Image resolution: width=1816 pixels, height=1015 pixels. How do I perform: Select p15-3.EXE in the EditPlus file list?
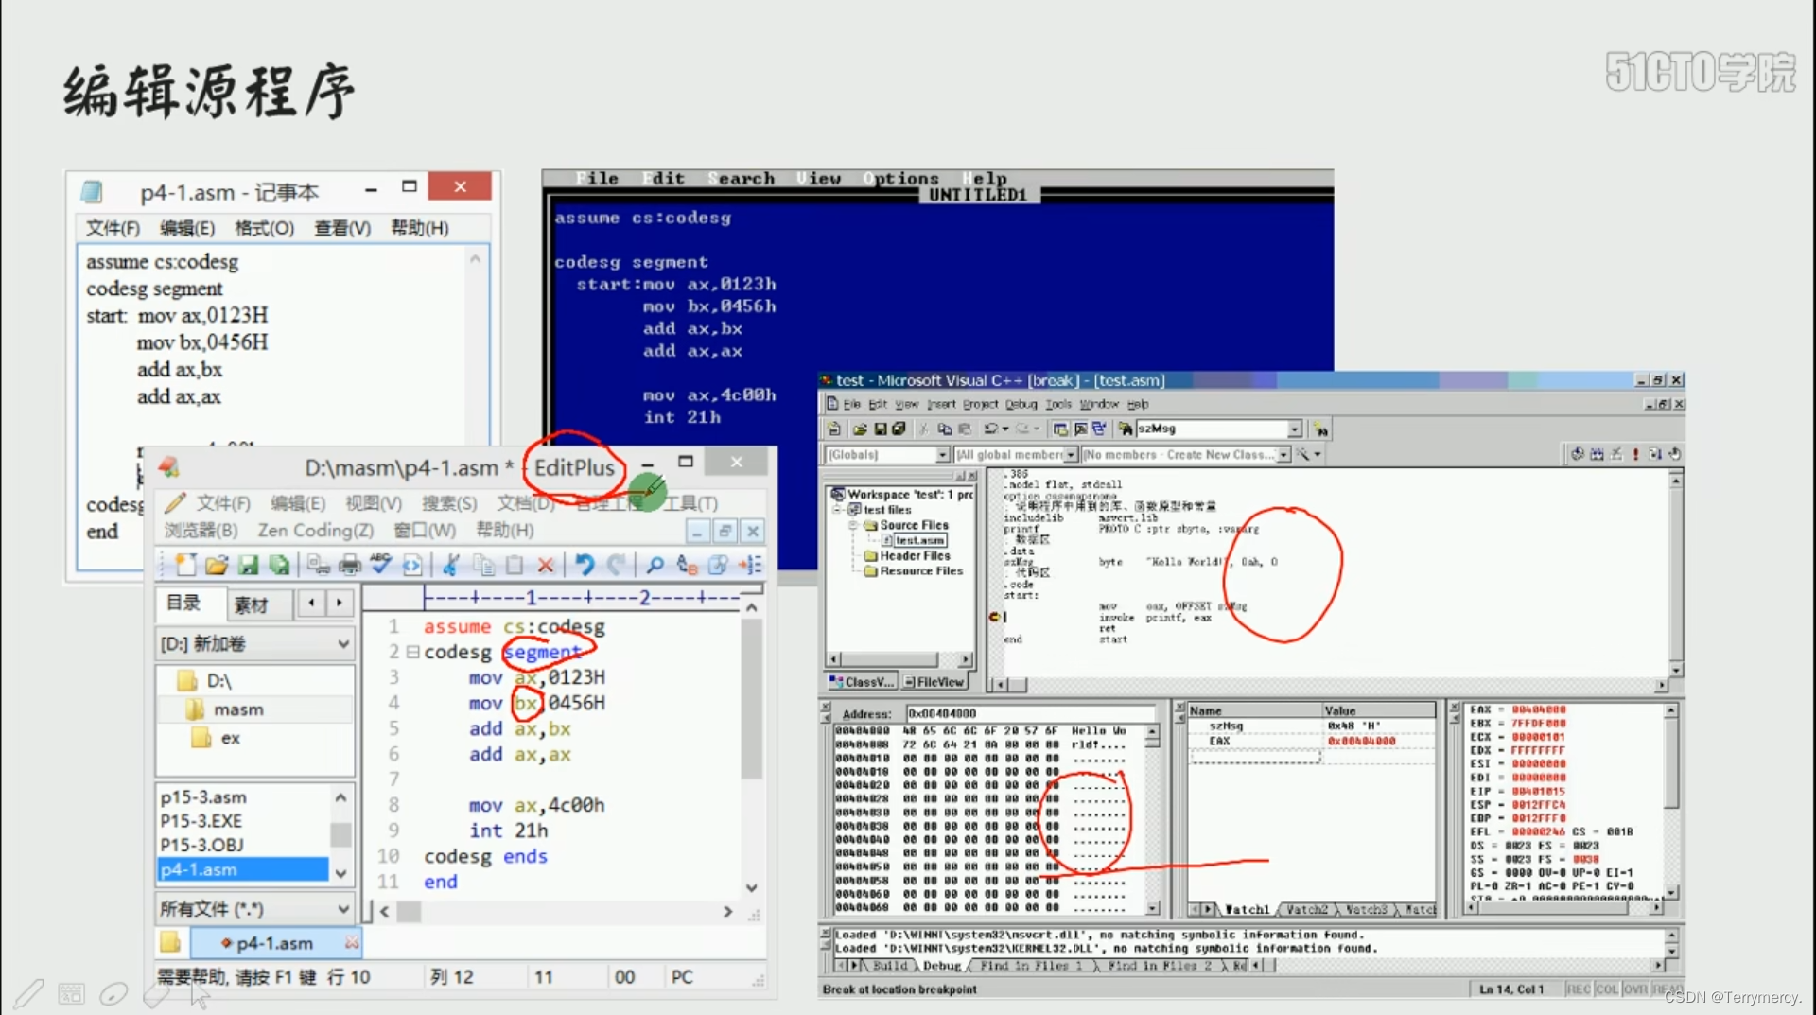[x=201, y=821]
